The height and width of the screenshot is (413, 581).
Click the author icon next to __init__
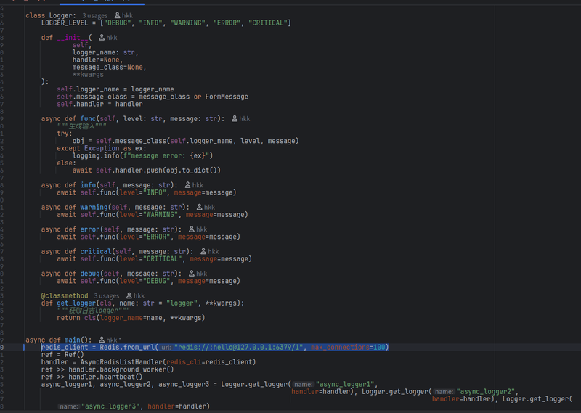coord(101,37)
